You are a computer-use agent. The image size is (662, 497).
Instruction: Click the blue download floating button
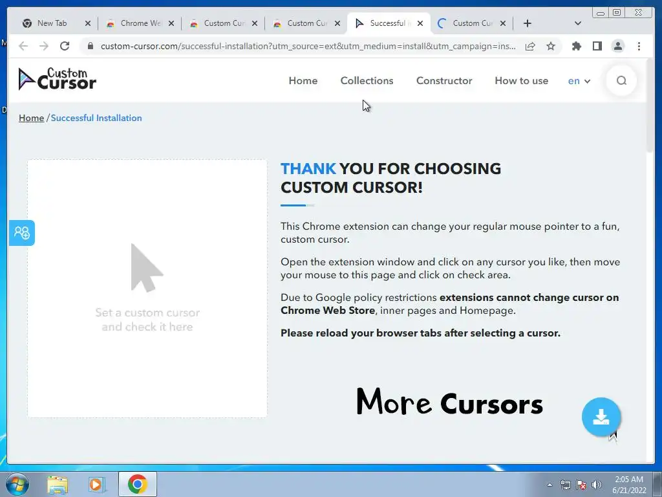[x=601, y=417]
